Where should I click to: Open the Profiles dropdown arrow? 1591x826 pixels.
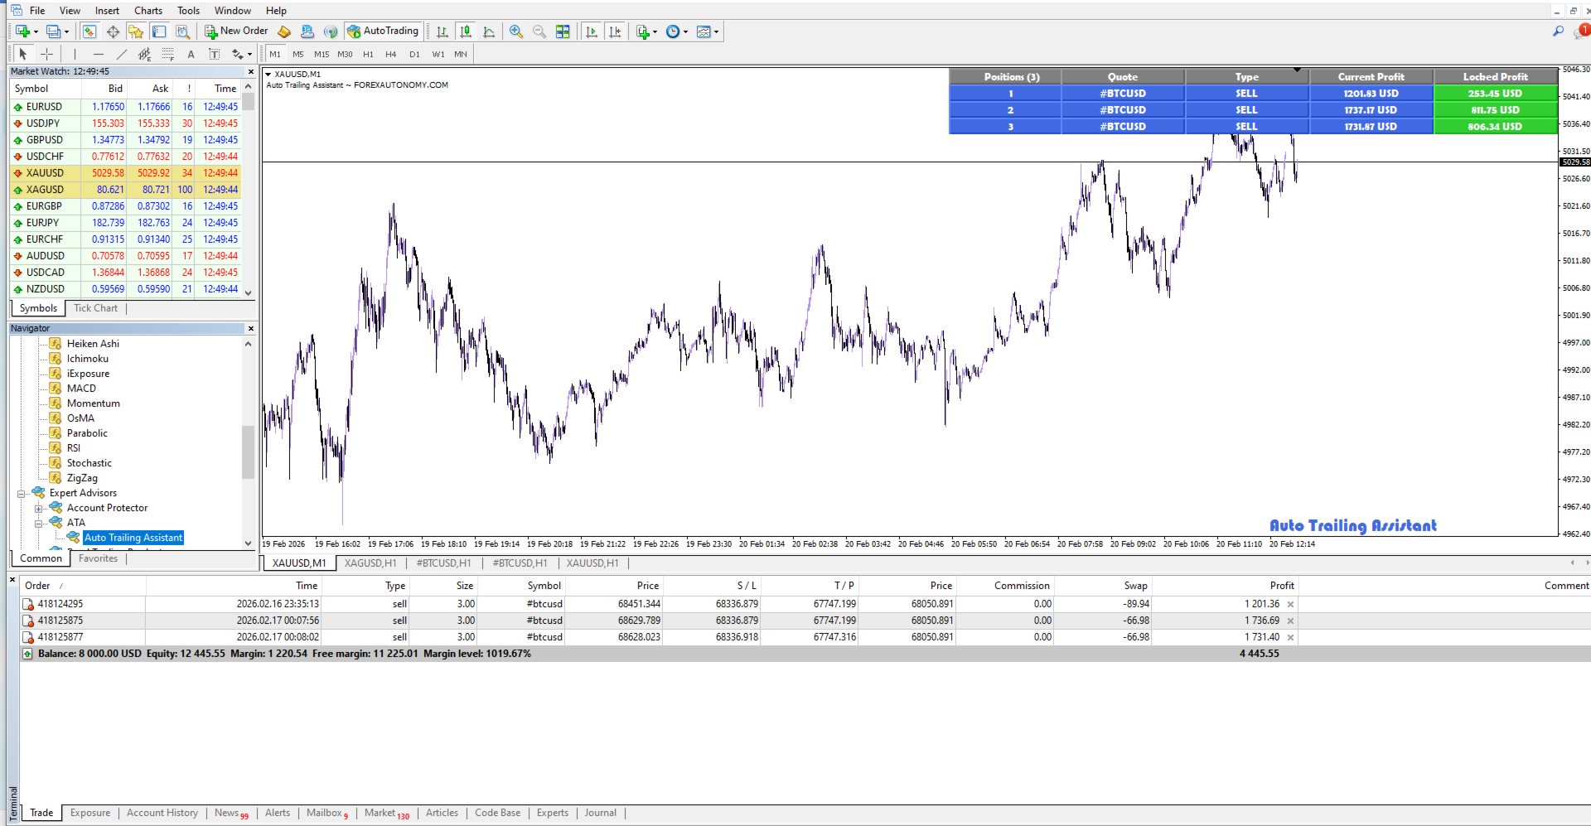pos(66,32)
